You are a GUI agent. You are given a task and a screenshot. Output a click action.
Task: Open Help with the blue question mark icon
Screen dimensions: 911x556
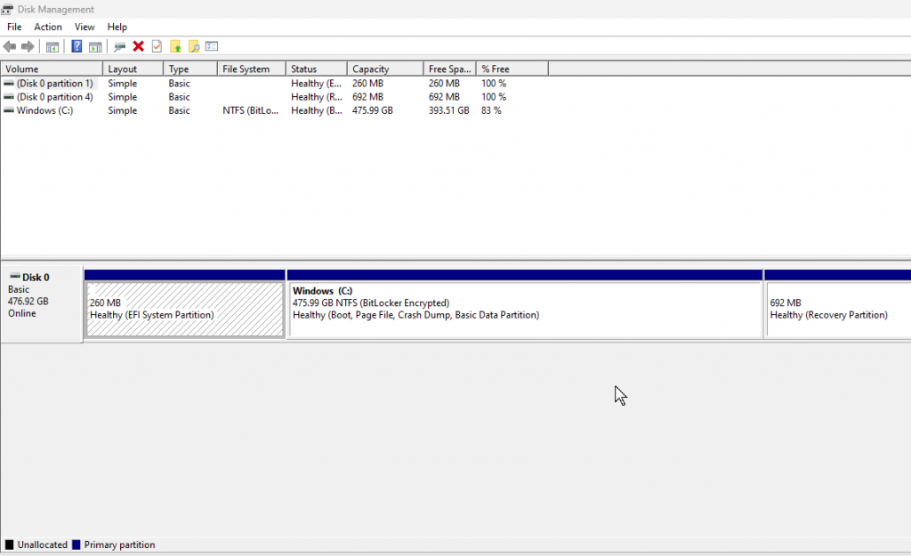tap(77, 46)
